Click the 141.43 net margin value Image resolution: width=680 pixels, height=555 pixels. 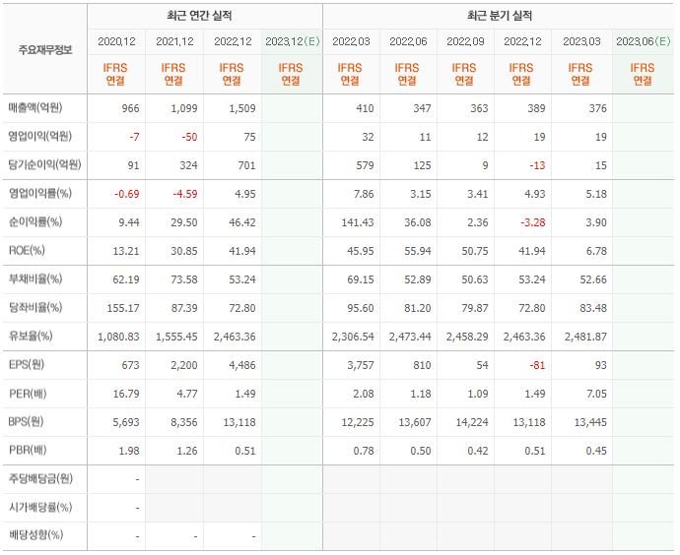pos(358,223)
